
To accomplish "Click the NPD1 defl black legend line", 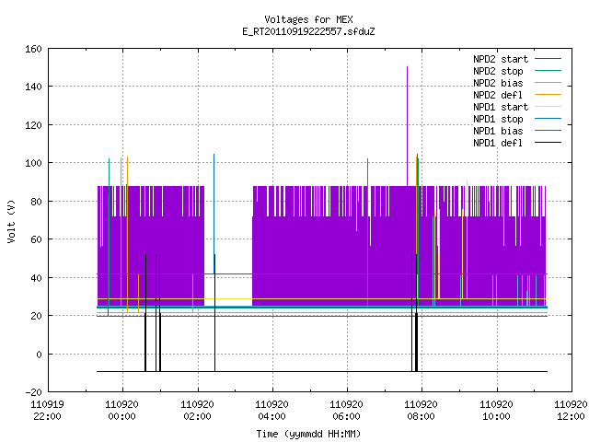I will [548, 143].
